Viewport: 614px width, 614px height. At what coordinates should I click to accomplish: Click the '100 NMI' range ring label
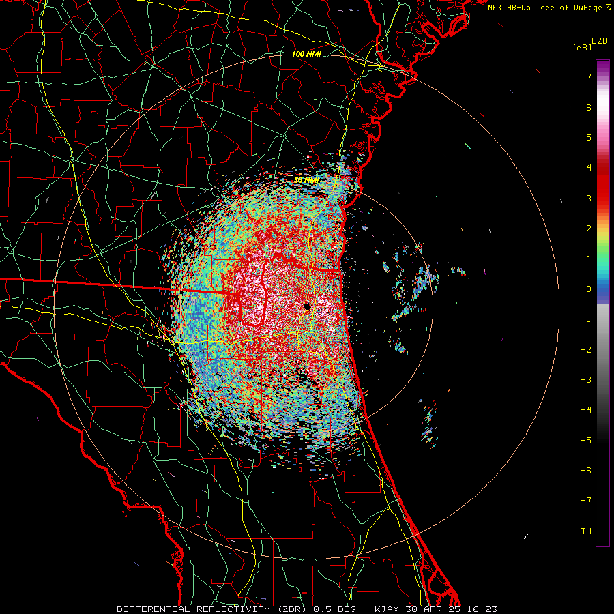click(306, 54)
